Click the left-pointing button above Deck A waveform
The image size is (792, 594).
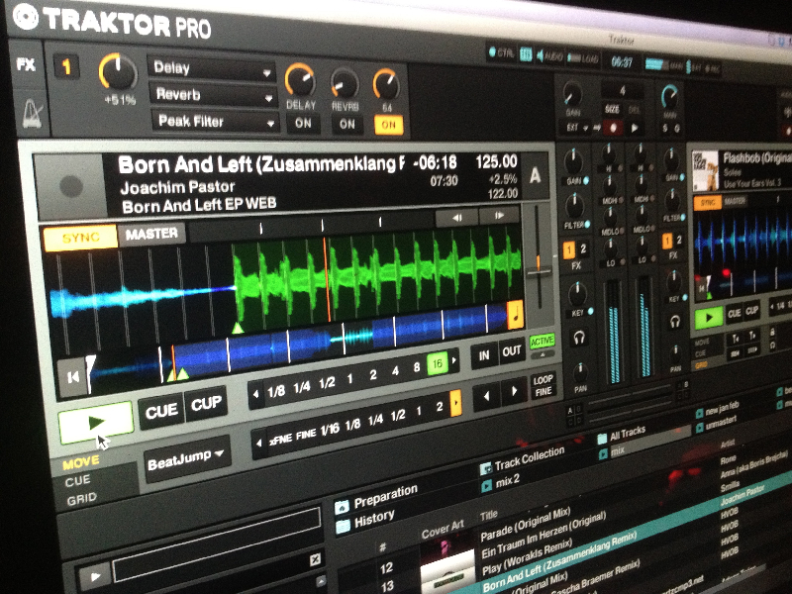(456, 218)
